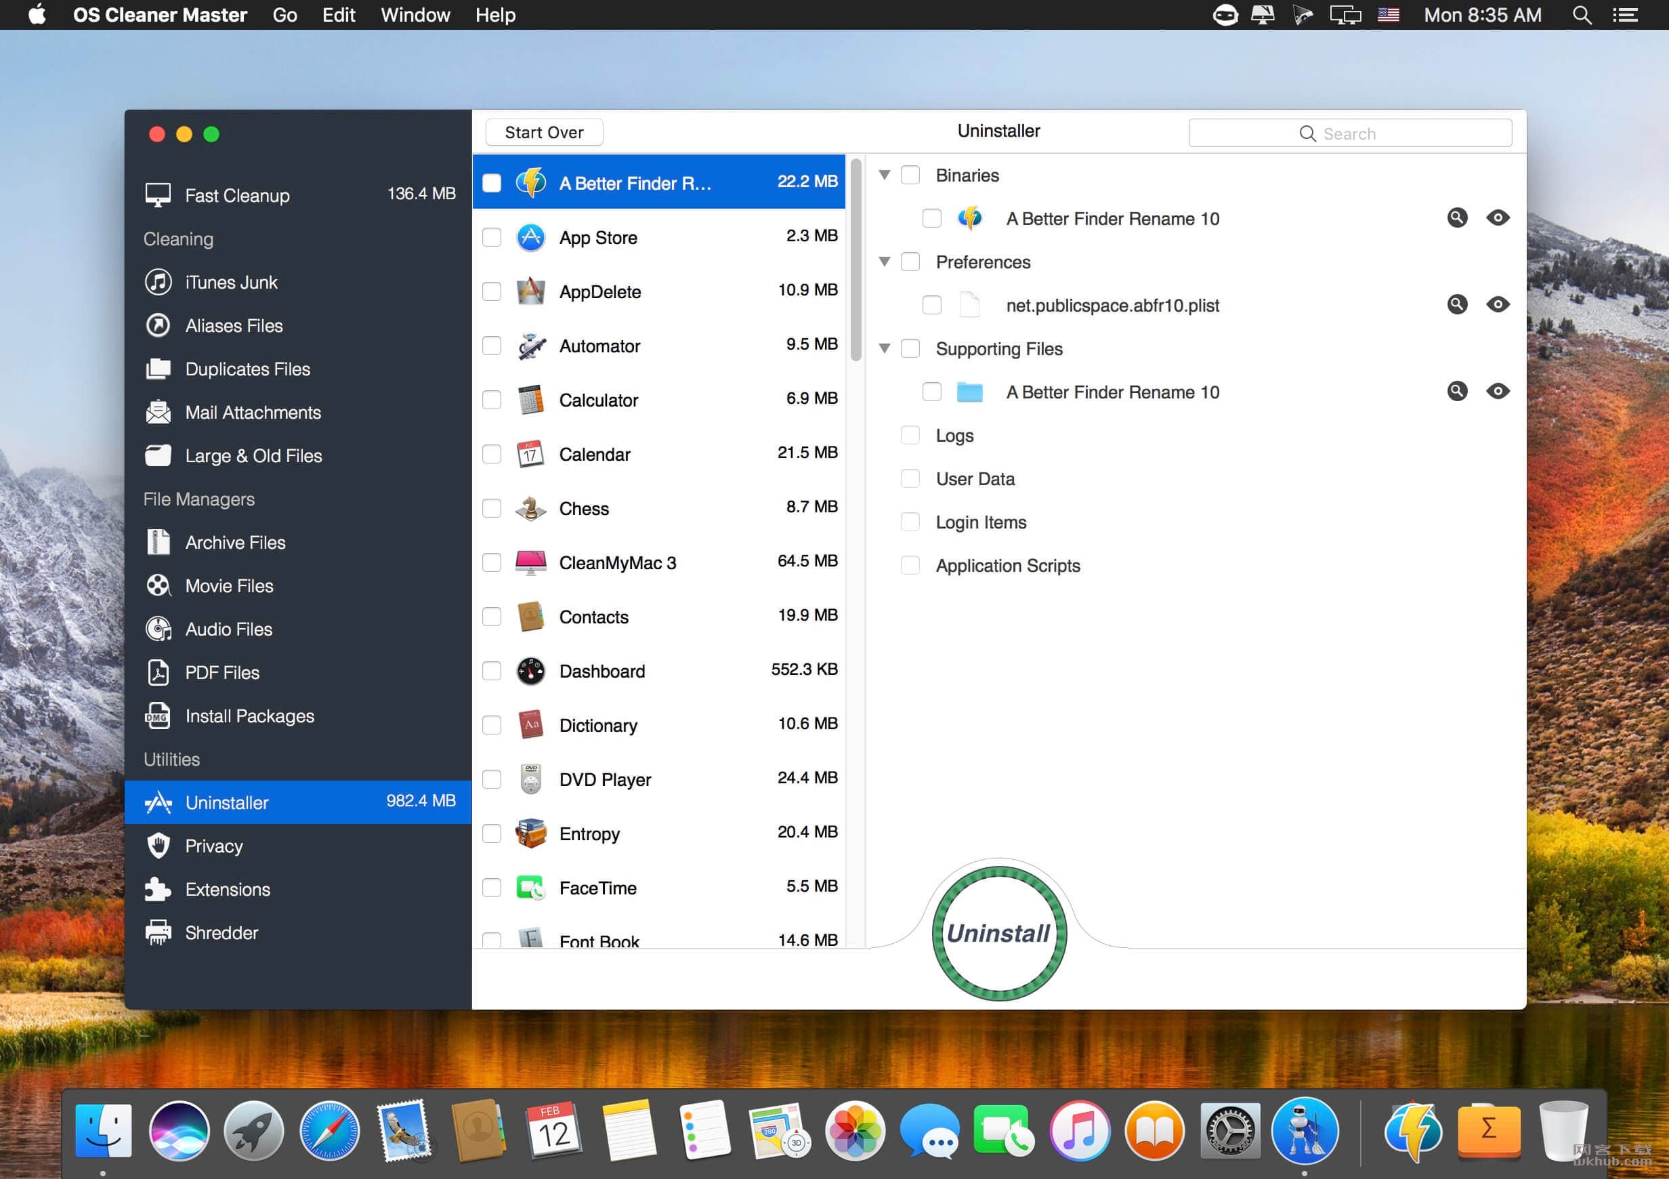
Task: Select the FaceTime app row
Action: pos(658,888)
